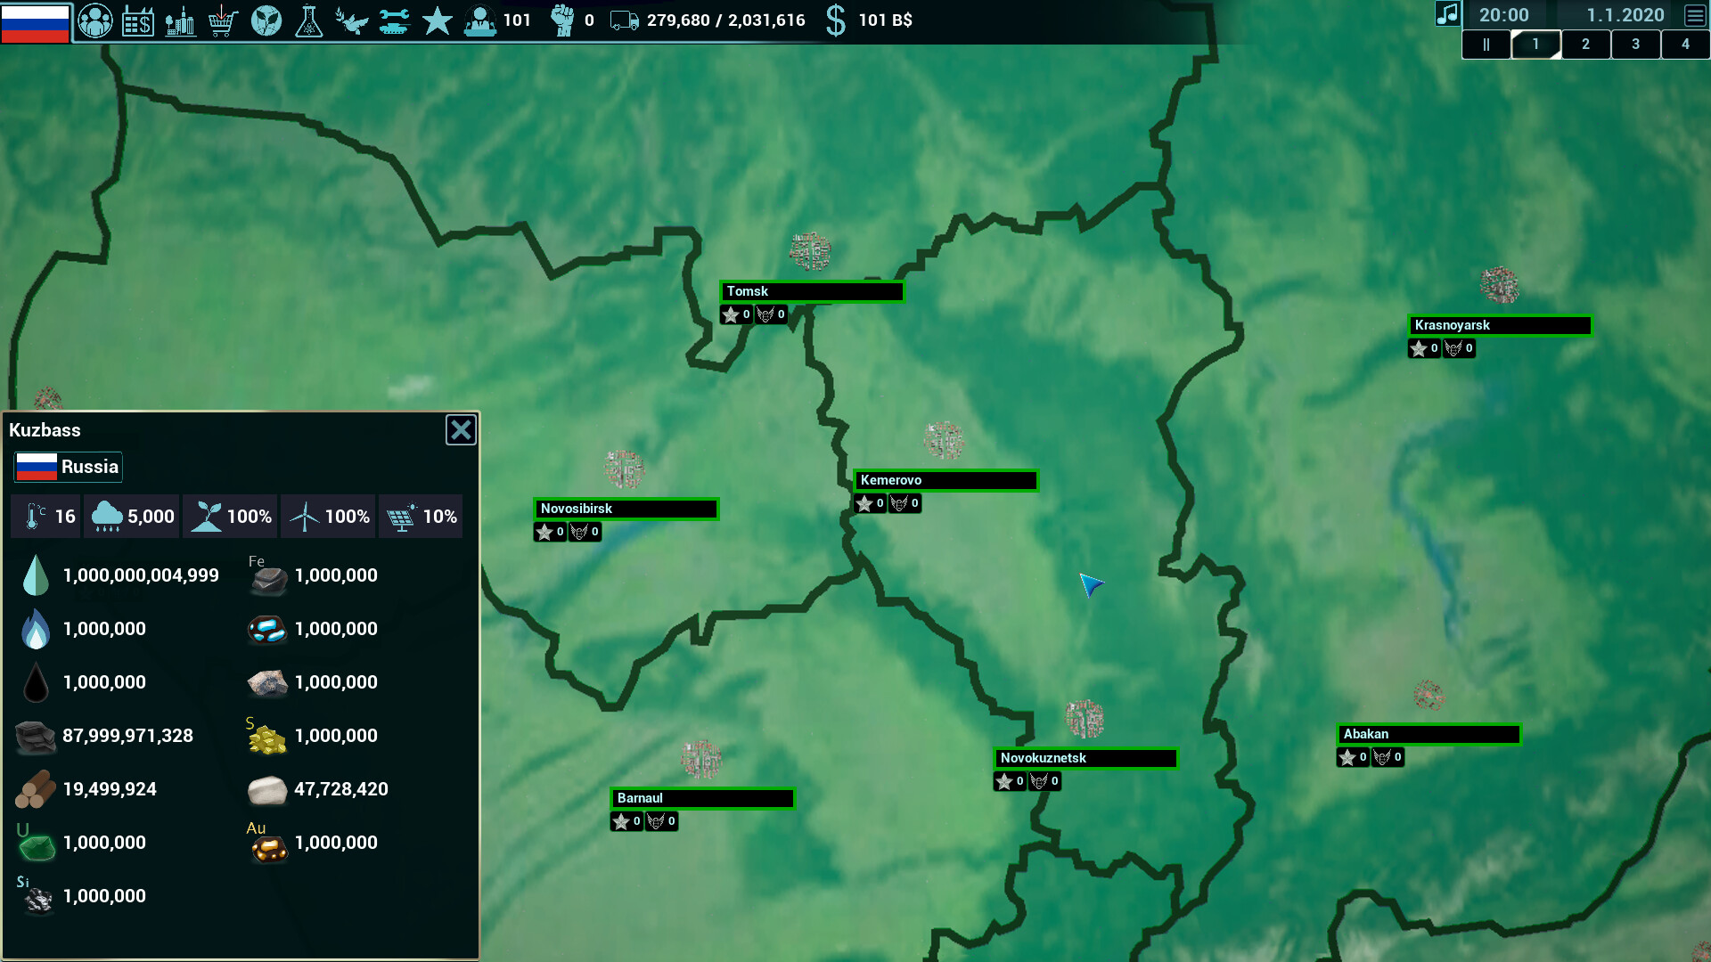
Task: Open the hamburger menu top right
Action: coord(1693,13)
